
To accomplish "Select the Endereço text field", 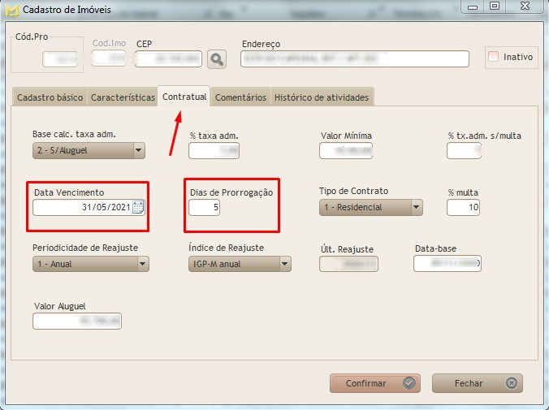I will point(355,58).
